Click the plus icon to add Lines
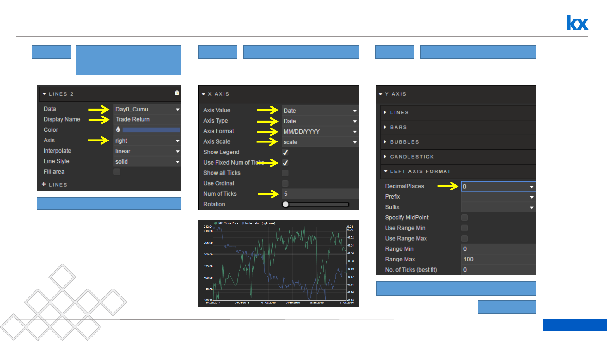 [44, 184]
